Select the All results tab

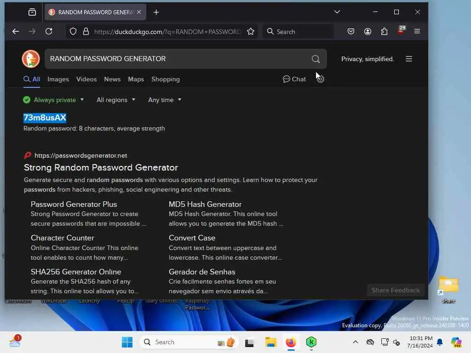pyautogui.click(x=32, y=79)
